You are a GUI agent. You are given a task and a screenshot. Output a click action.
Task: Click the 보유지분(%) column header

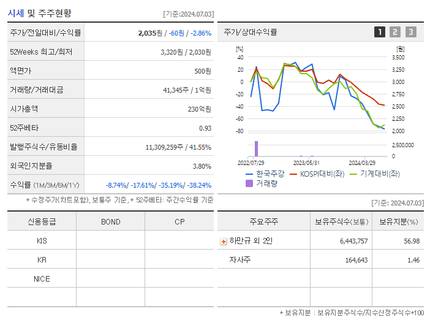click(x=399, y=222)
